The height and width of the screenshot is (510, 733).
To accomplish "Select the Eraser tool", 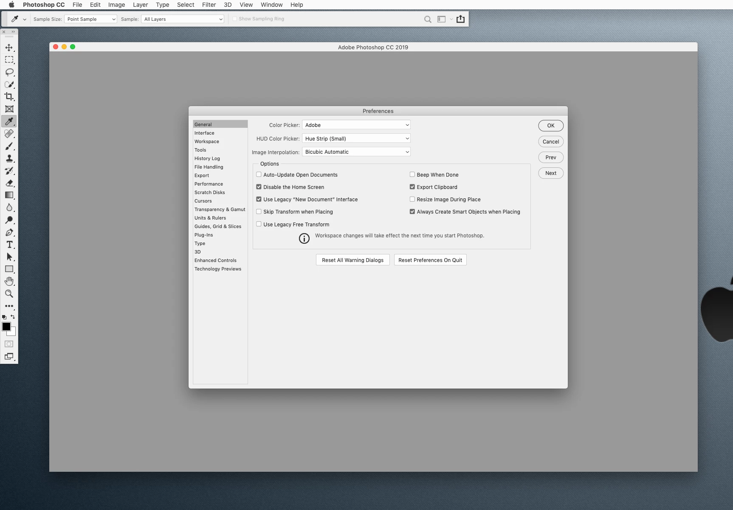I will pyautogui.click(x=9, y=183).
